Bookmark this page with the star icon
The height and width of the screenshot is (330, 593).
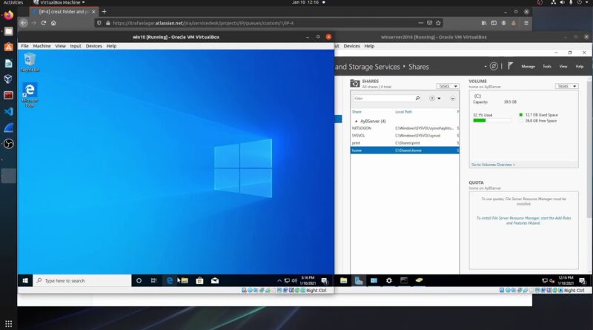click(438, 23)
